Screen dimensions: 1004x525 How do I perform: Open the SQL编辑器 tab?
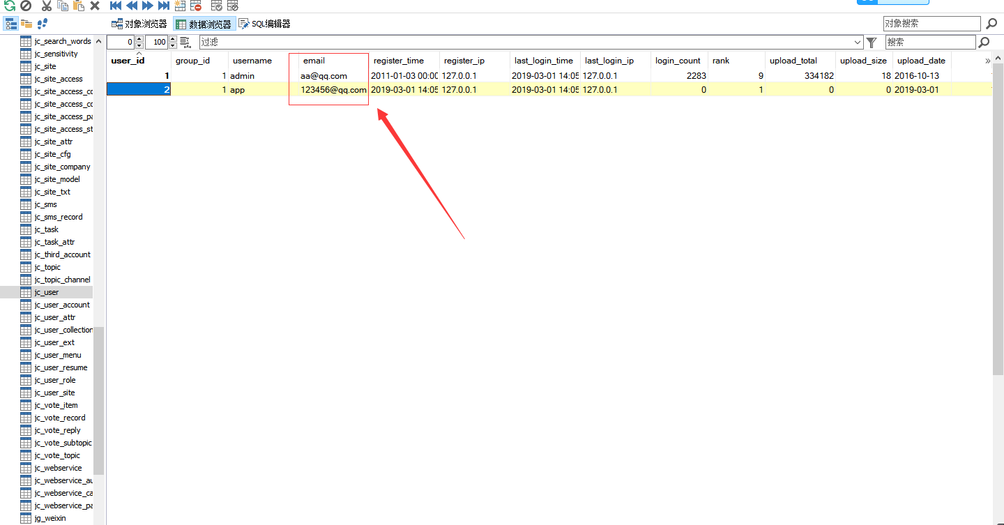pos(265,24)
